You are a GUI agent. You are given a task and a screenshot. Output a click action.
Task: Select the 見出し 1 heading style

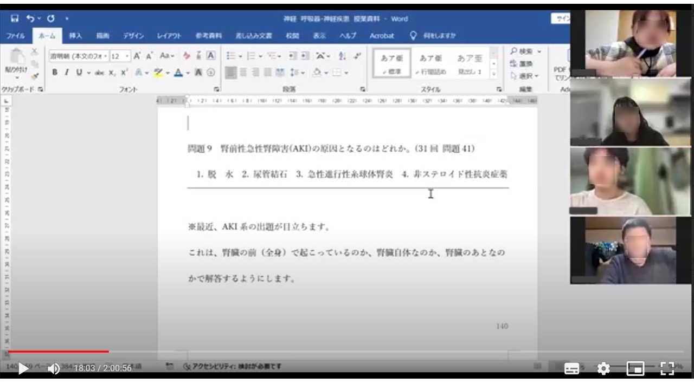coord(470,63)
